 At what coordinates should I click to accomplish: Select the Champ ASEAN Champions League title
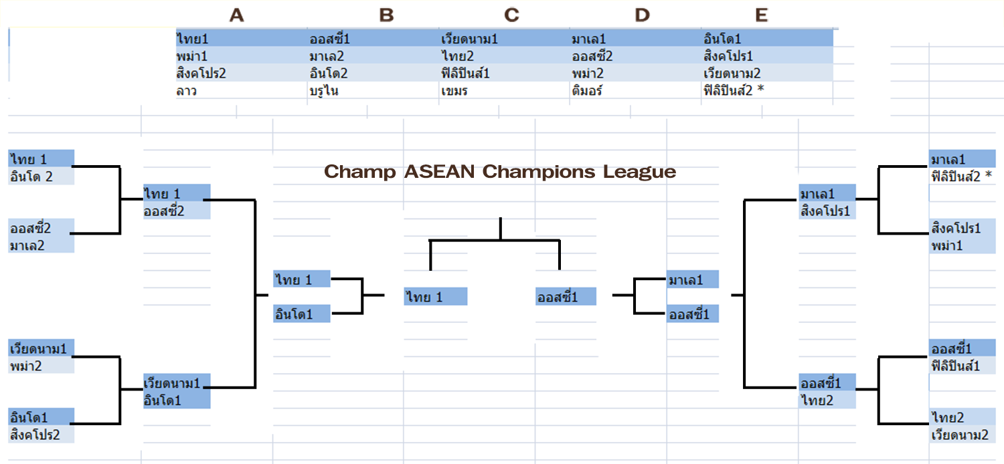point(500,172)
